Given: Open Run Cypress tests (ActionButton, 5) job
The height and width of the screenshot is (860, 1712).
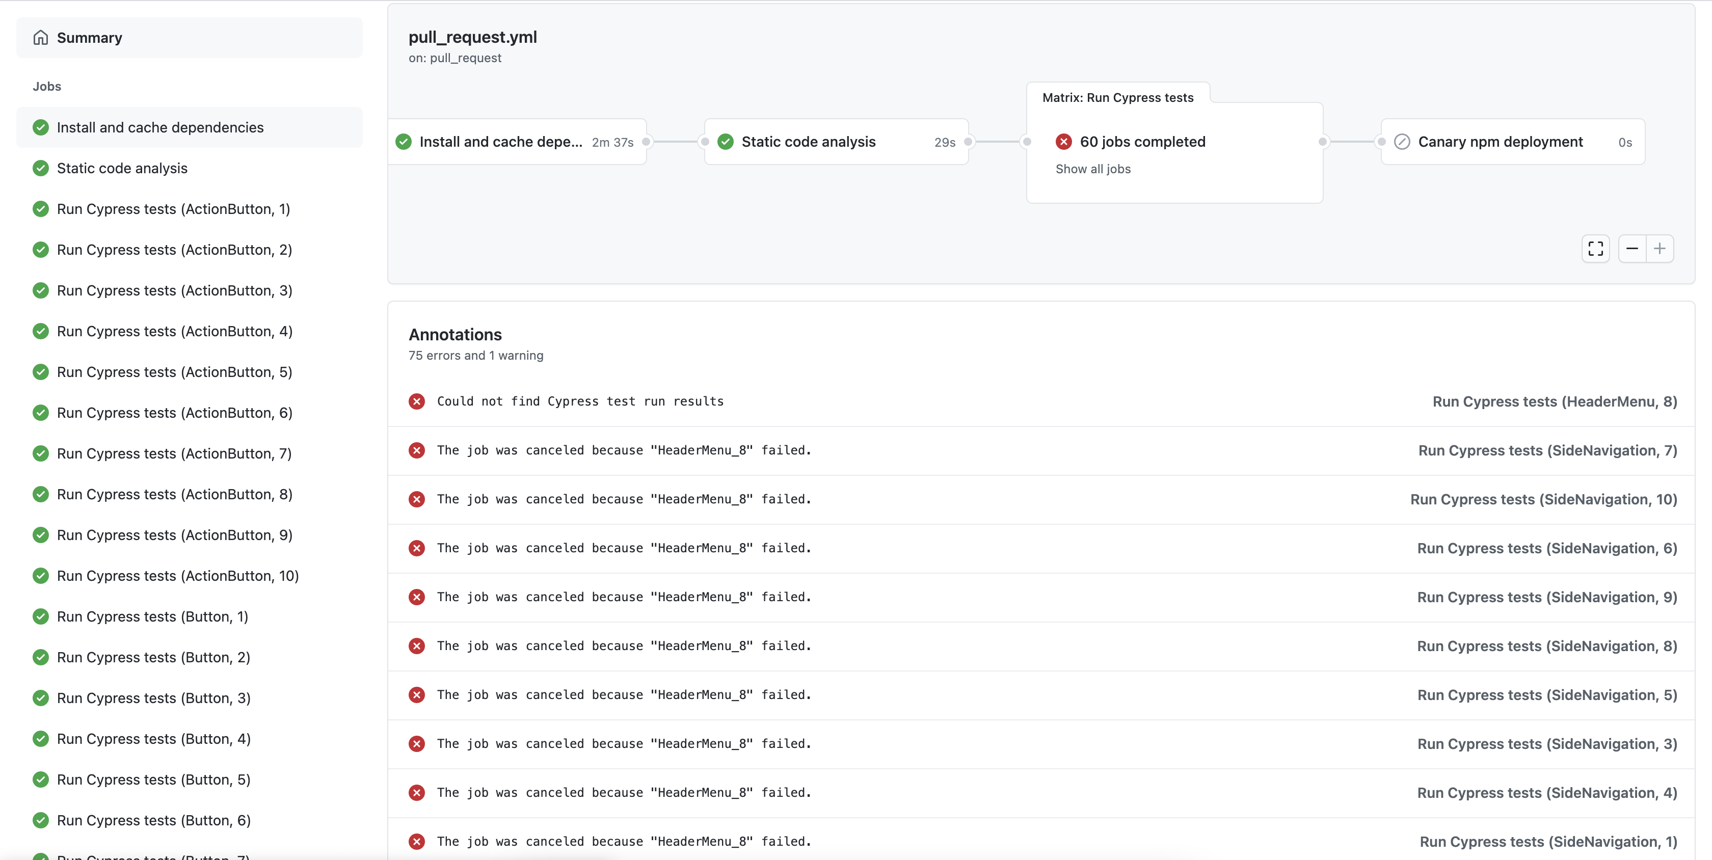Looking at the screenshot, I should click(190, 372).
